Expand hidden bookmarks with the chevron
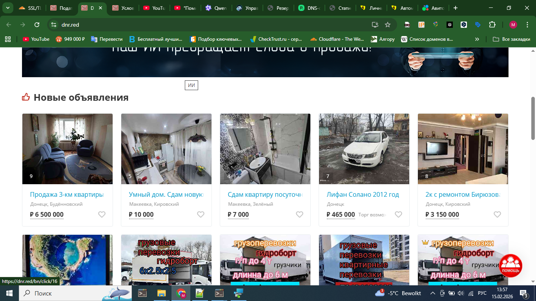536x301 pixels. pyautogui.click(x=477, y=39)
